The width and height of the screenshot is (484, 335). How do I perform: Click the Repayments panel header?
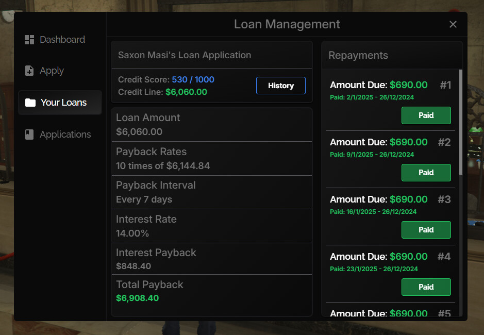click(359, 55)
